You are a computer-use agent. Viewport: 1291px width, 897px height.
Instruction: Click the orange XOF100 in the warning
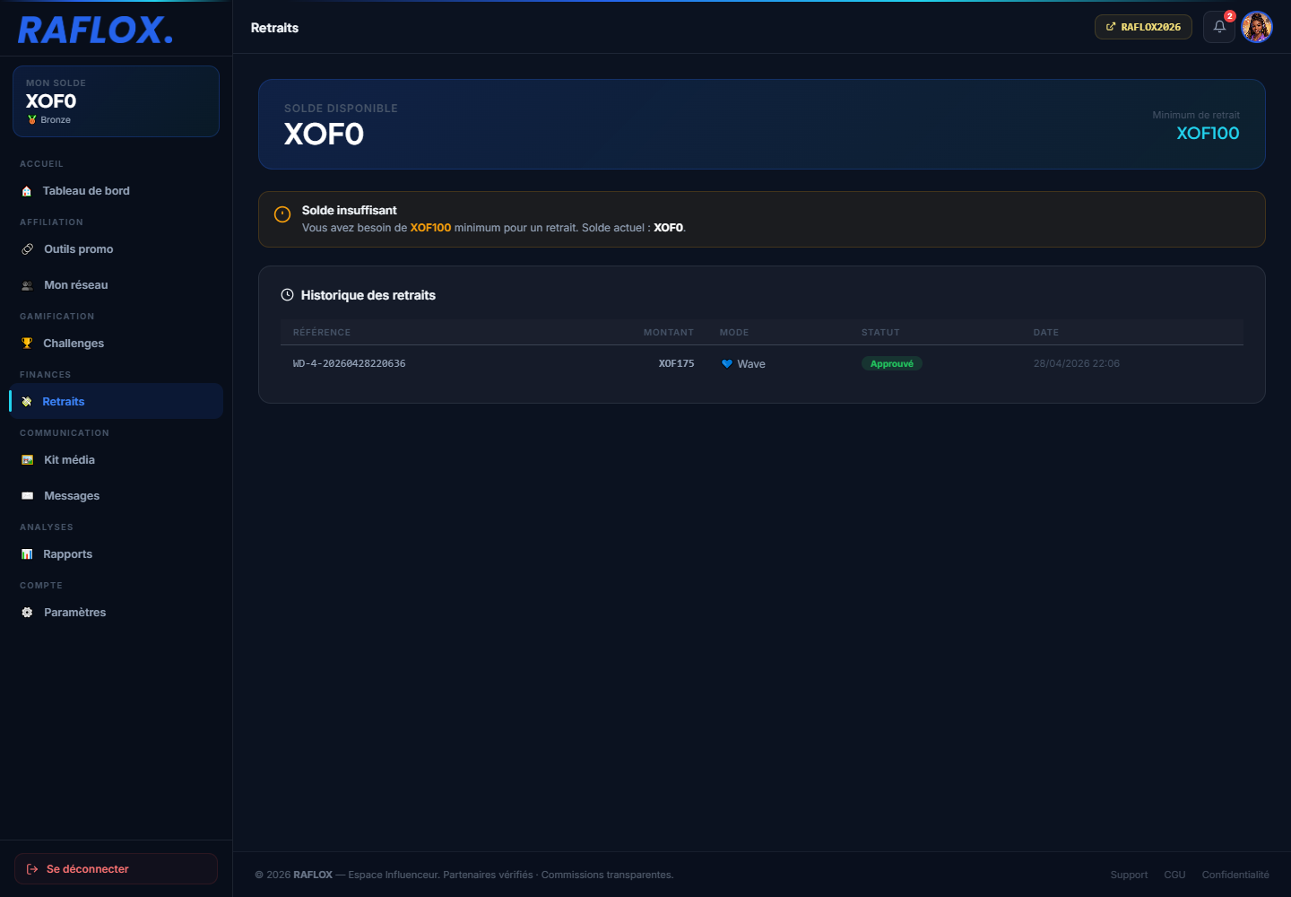(430, 228)
